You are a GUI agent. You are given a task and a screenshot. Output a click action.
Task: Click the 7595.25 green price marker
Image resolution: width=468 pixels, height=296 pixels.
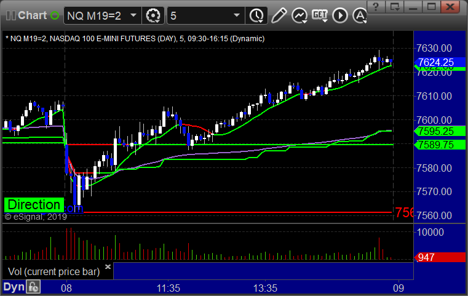[439, 131]
